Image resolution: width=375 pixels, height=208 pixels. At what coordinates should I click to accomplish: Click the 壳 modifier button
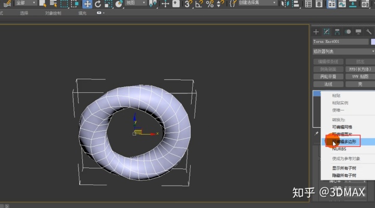(x=360, y=84)
